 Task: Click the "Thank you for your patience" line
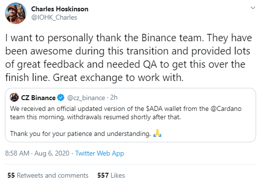click(x=81, y=134)
